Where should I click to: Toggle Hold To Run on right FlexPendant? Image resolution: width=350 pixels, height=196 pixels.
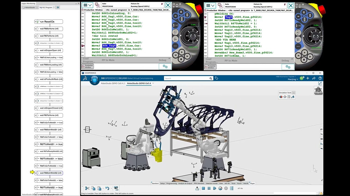point(316,47)
